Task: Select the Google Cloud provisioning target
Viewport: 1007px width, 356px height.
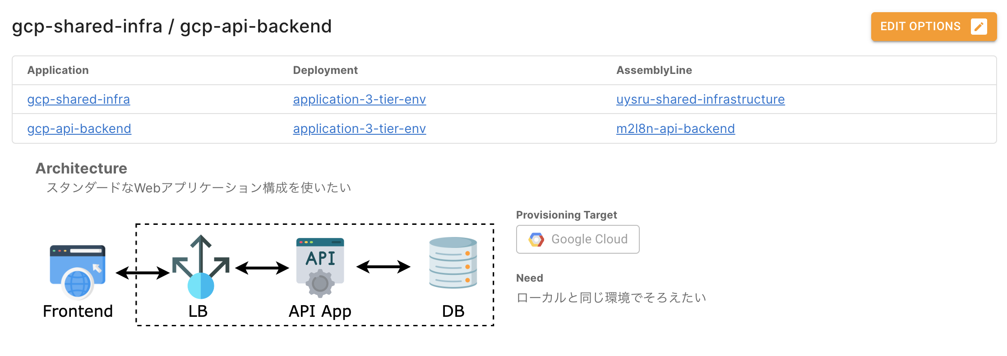Action: coord(577,239)
